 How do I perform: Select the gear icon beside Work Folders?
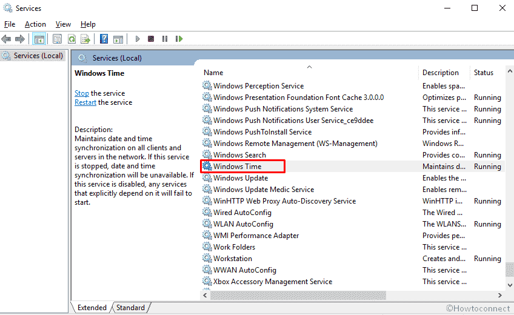tap(207, 247)
